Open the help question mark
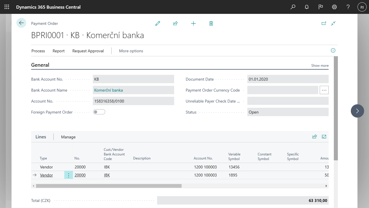Screen dimensions: 369x208 348,7
